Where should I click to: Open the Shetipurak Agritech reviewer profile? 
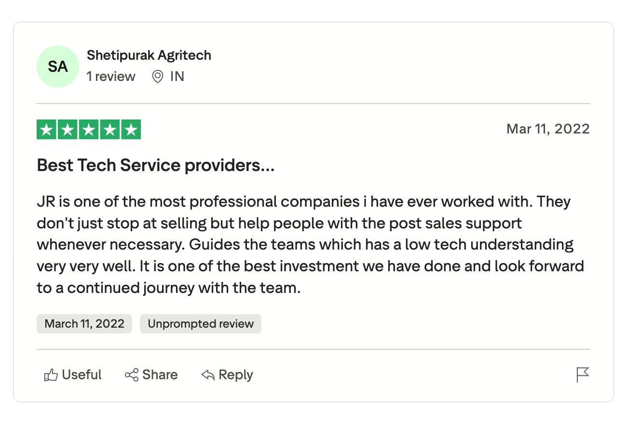coord(149,55)
